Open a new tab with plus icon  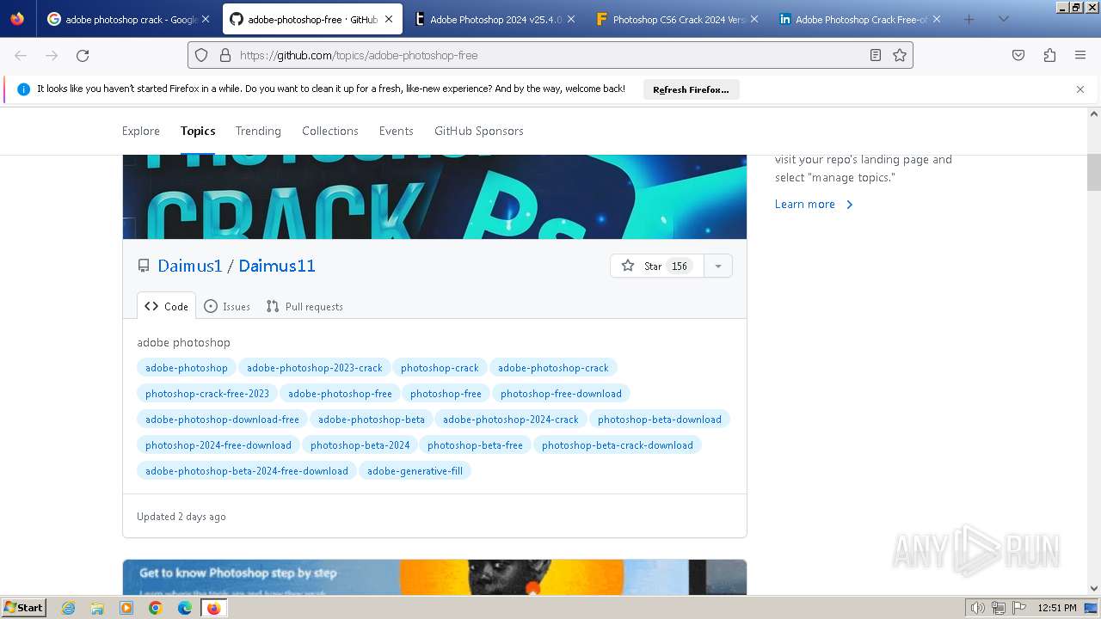[969, 19]
